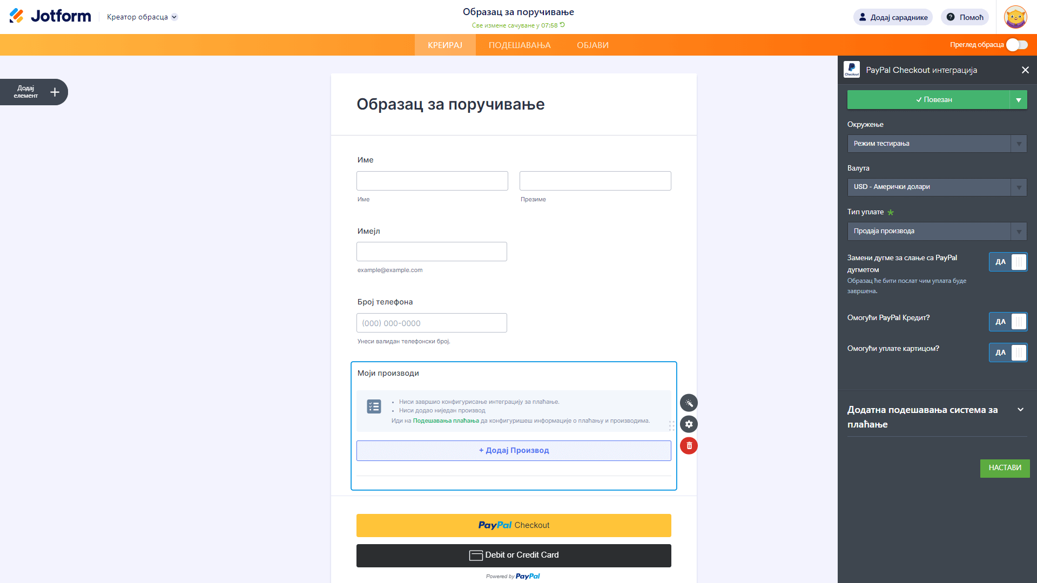Viewport: 1037px width, 583px height.
Task: Delete the products field with trash icon
Action: click(689, 446)
